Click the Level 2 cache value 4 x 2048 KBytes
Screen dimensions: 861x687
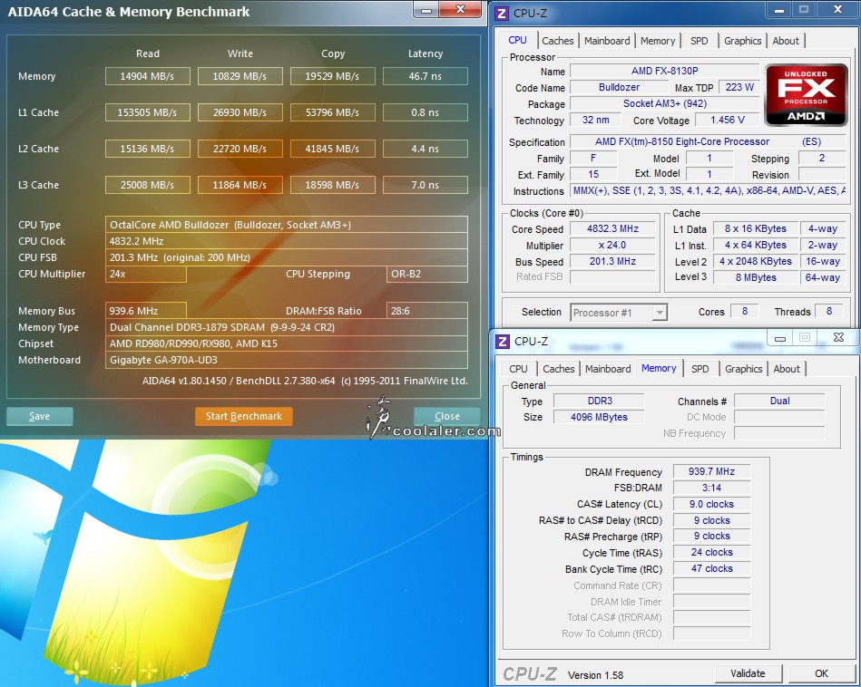756,262
